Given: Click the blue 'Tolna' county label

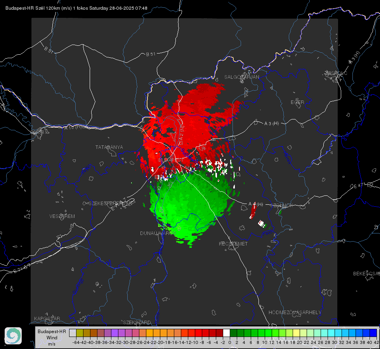Looking at the screenshot, I should [157, 318].
